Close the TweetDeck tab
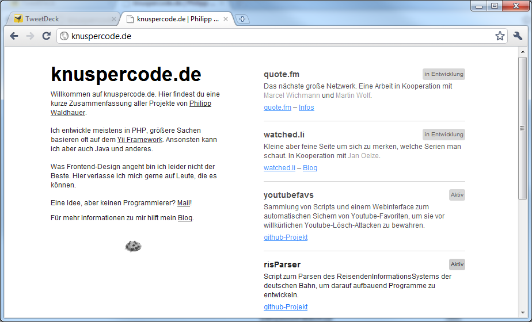532x322 pixels. pyautogui.click(x=114, y=19)
